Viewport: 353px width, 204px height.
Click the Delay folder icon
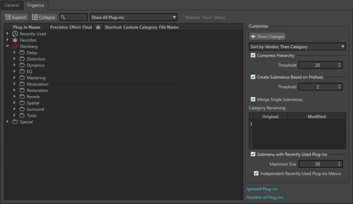coord(22,53)
